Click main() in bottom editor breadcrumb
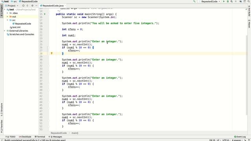Screen dimensions: 251x141 tap(75, 133)
